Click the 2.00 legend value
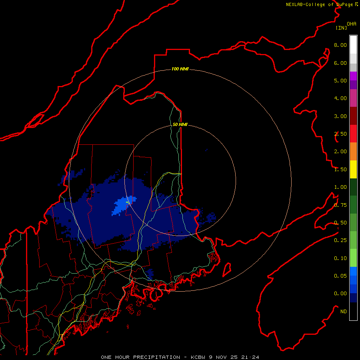The width and height of the screenshot is (360, 360). pos(340,152)
